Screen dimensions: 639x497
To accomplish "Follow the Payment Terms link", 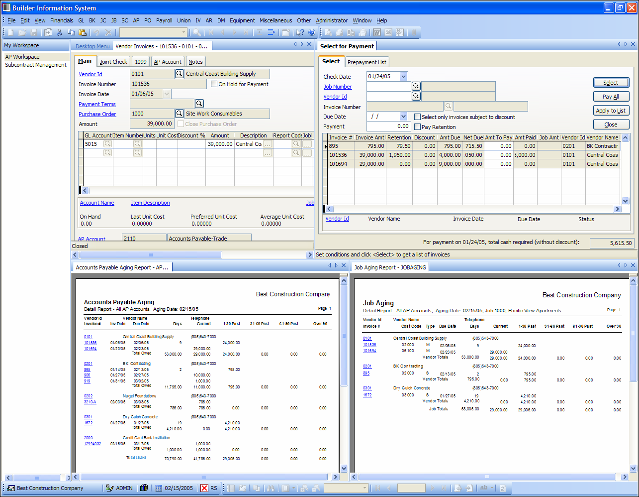I will pos(97,104).
